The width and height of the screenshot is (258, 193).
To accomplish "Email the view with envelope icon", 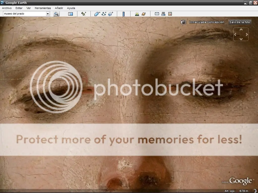I will (157, 14).
